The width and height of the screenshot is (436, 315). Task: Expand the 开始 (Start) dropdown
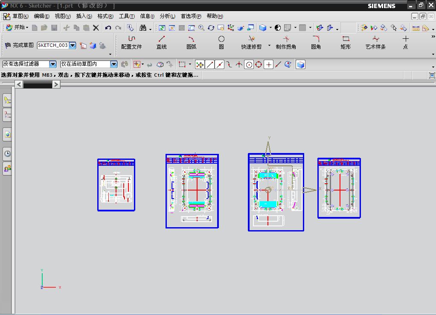point(17,27)
